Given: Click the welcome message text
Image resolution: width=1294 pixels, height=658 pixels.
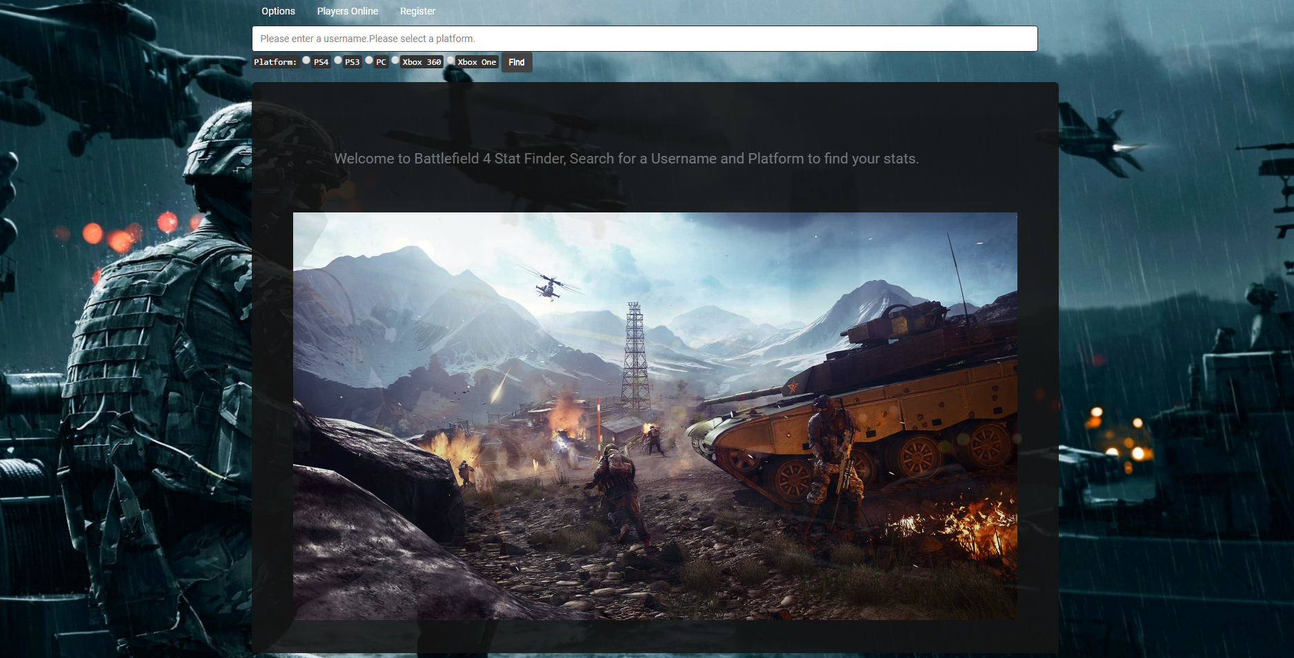Looking at the screenshot, I should point(626,158).
